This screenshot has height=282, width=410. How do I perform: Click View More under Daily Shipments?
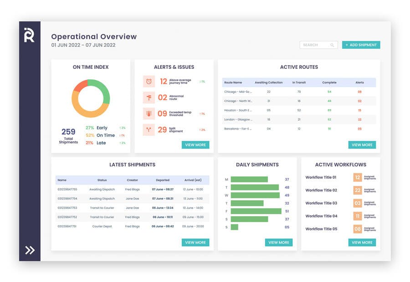coord(279,242)
